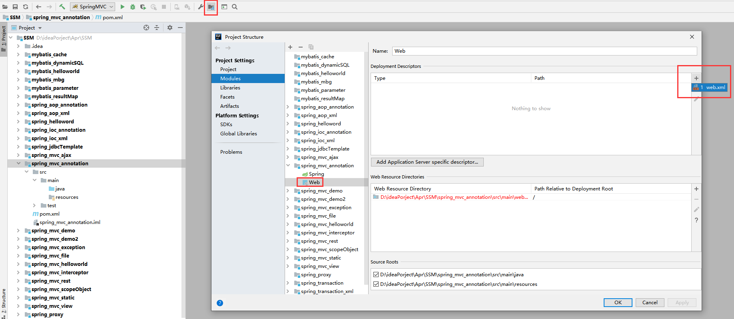
Task: Click the Open folder toolbar icon
Action: [x=5, y=7]
